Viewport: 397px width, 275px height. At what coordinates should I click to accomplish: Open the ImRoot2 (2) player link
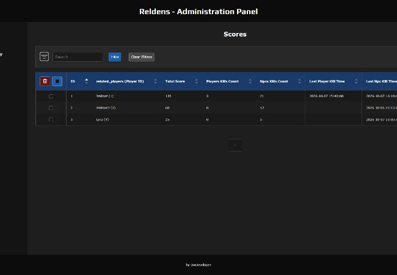106,108
